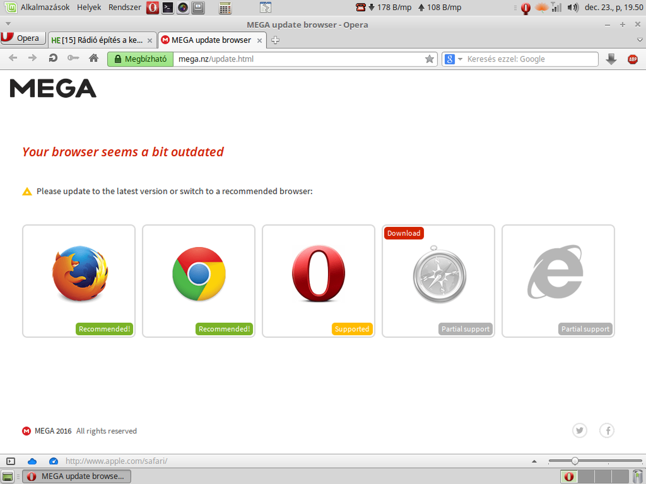Click the Adblock Plus ABP icon
The image size is (646, 484).
coord(632,59)
